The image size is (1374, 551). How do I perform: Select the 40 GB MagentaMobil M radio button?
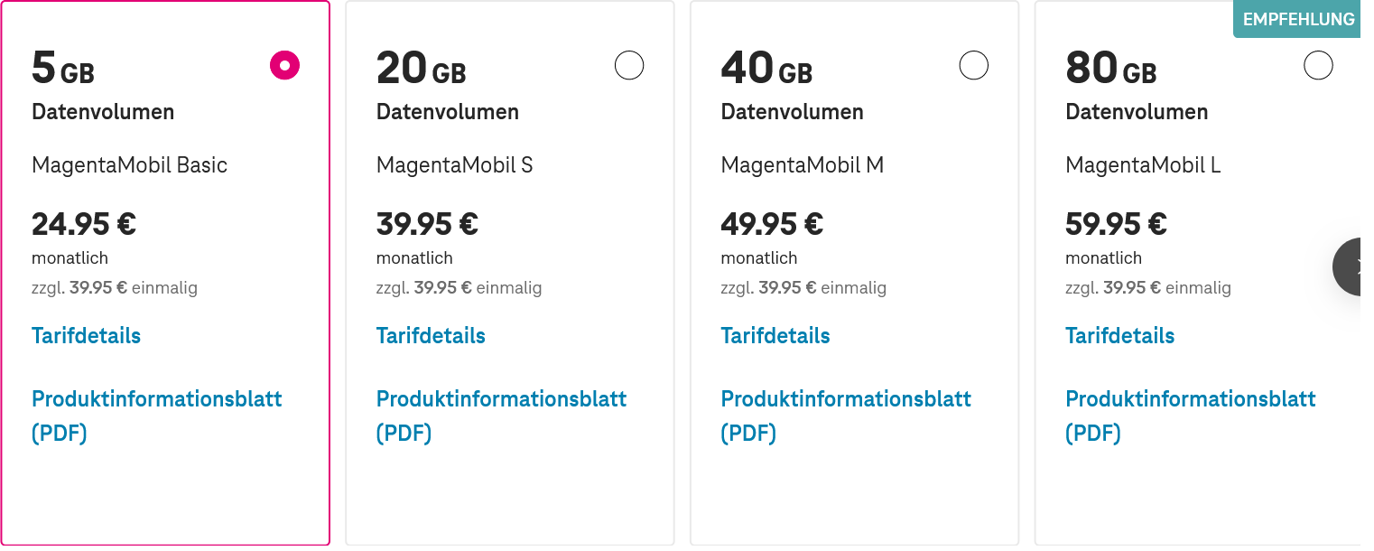point(974,65)
